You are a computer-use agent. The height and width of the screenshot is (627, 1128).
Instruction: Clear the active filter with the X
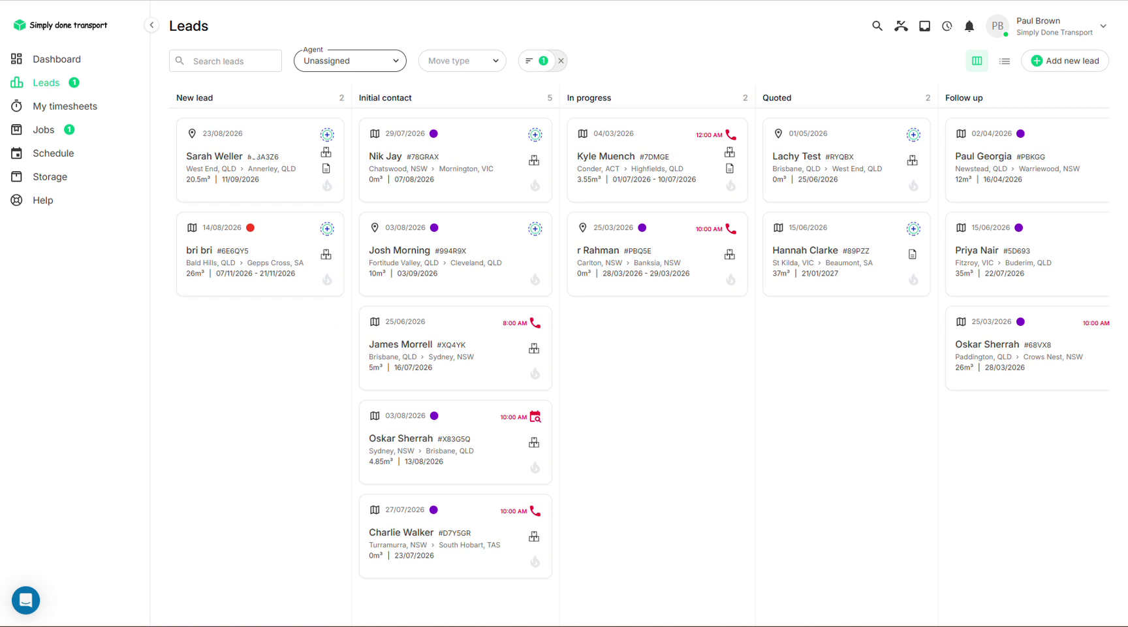tap(561, 61)
